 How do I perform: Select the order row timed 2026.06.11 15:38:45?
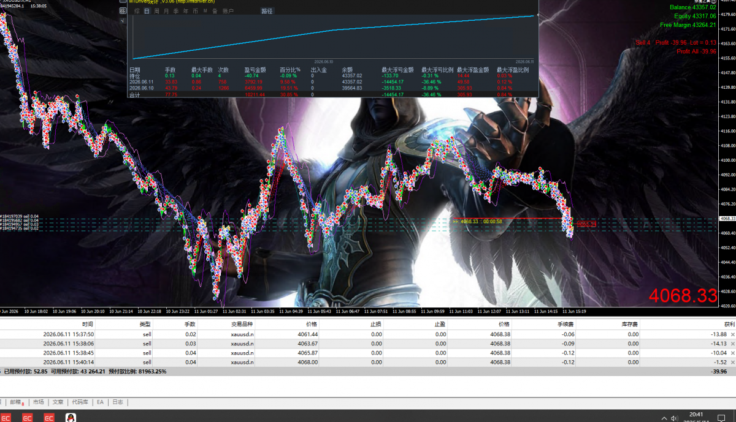pos(368,353)
